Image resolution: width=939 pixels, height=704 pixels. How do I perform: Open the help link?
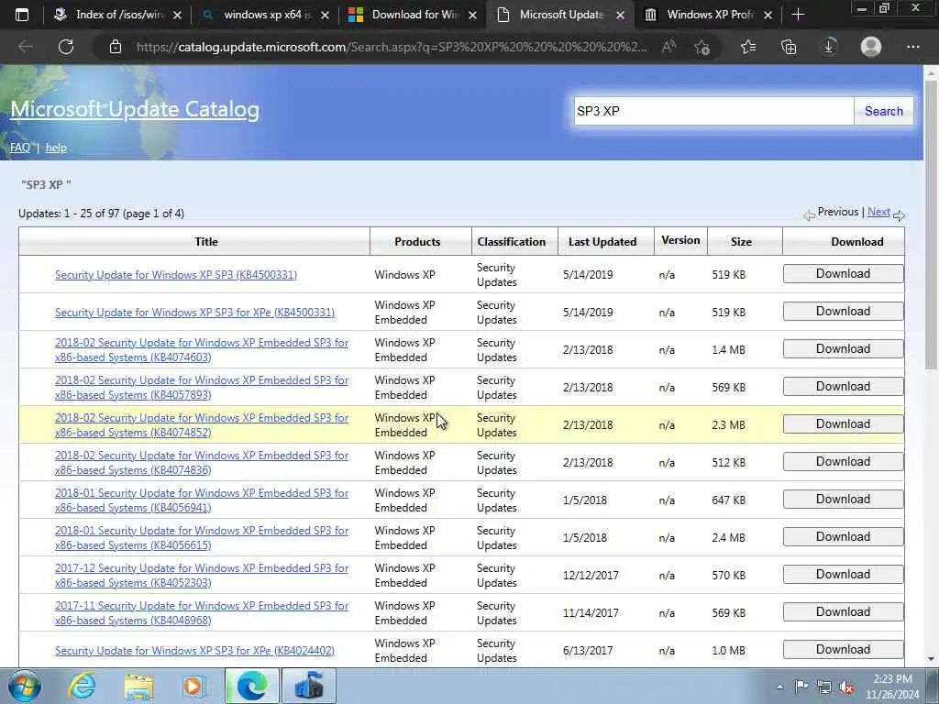coord(56,148)
